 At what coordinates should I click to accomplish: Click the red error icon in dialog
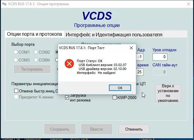[69, 64]
